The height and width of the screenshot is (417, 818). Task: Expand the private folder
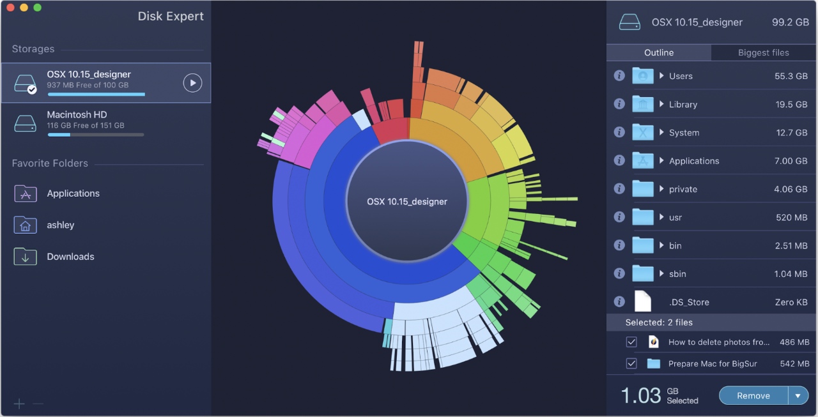[x=661, y=189]
